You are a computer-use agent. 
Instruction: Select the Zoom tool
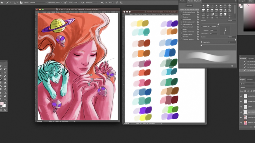(x=1, y=99)
